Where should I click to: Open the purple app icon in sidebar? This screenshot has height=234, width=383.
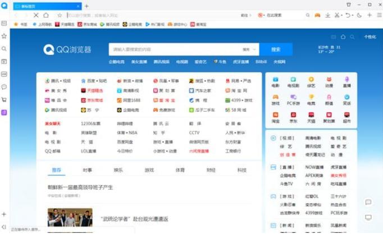click(4, 112)
